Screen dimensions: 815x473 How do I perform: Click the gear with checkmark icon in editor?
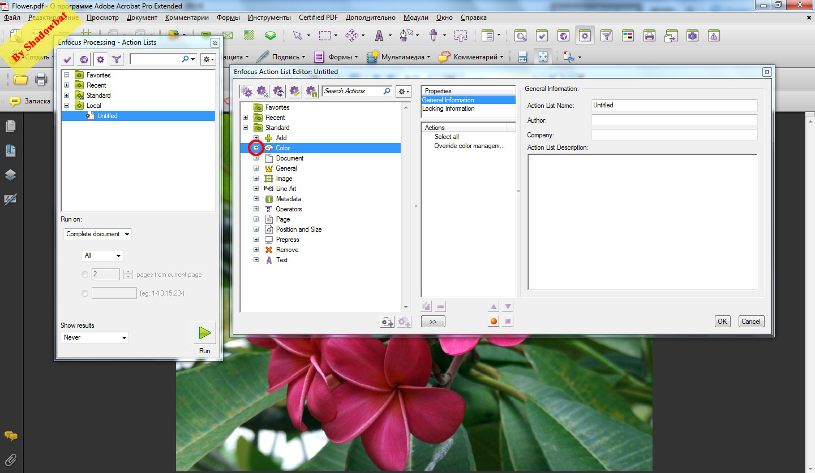295,91
